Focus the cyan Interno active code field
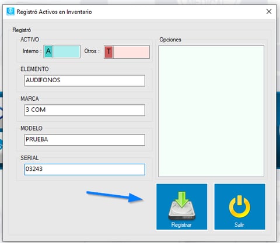This screenshot has width=280, height=243. 66,51
